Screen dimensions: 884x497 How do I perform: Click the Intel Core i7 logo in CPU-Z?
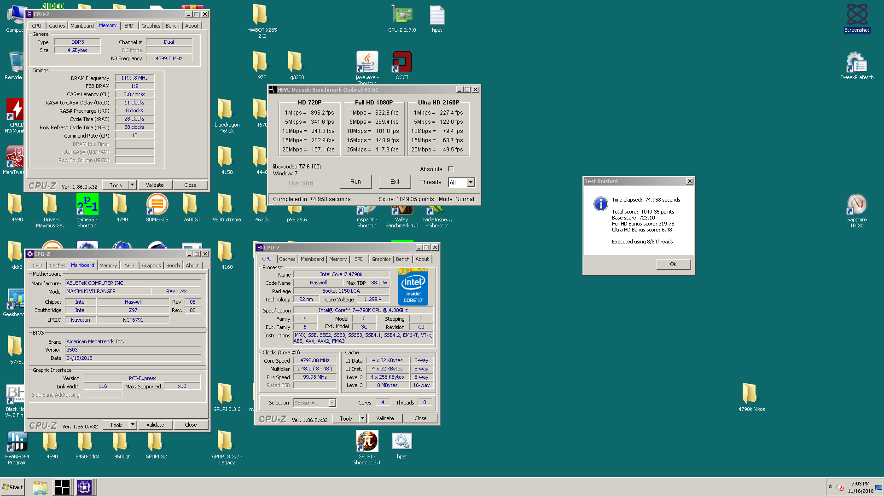[413, 287]
